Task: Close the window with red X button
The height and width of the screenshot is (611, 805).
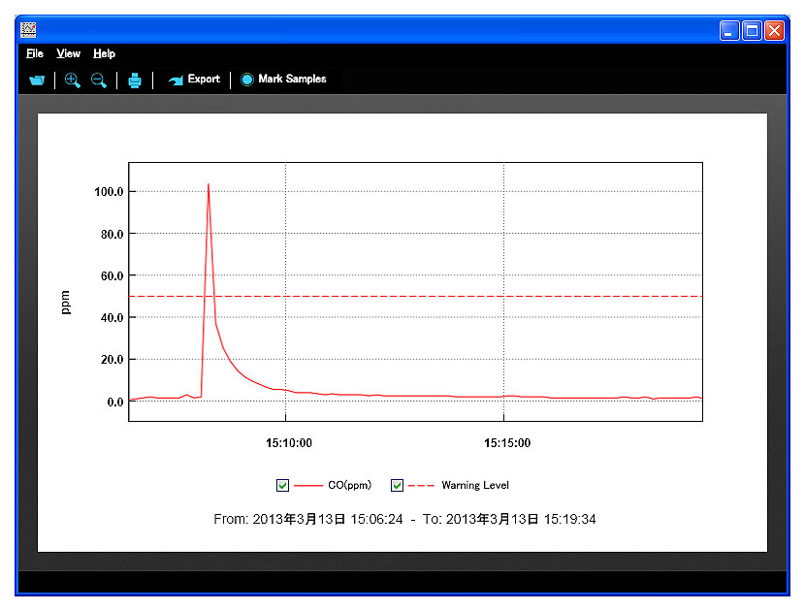Action: tap(774, 31)
